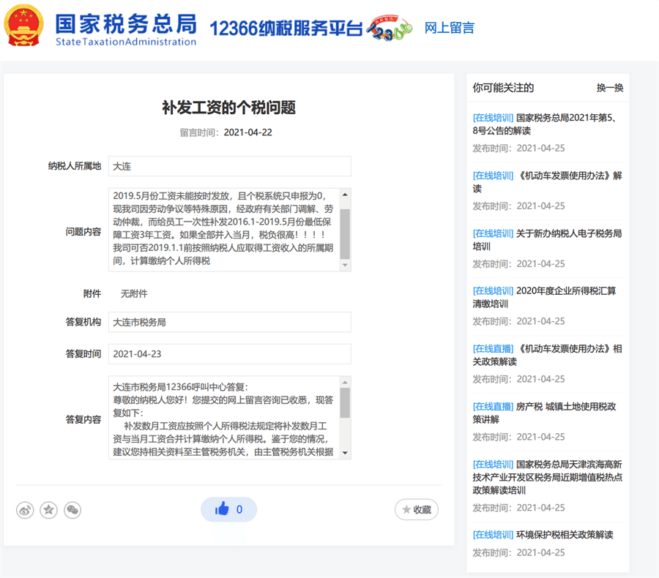The width and height of the screenshot is (659, 578).
Task: Open the 网上留言 tab in the header
Action: click(450, 29)
